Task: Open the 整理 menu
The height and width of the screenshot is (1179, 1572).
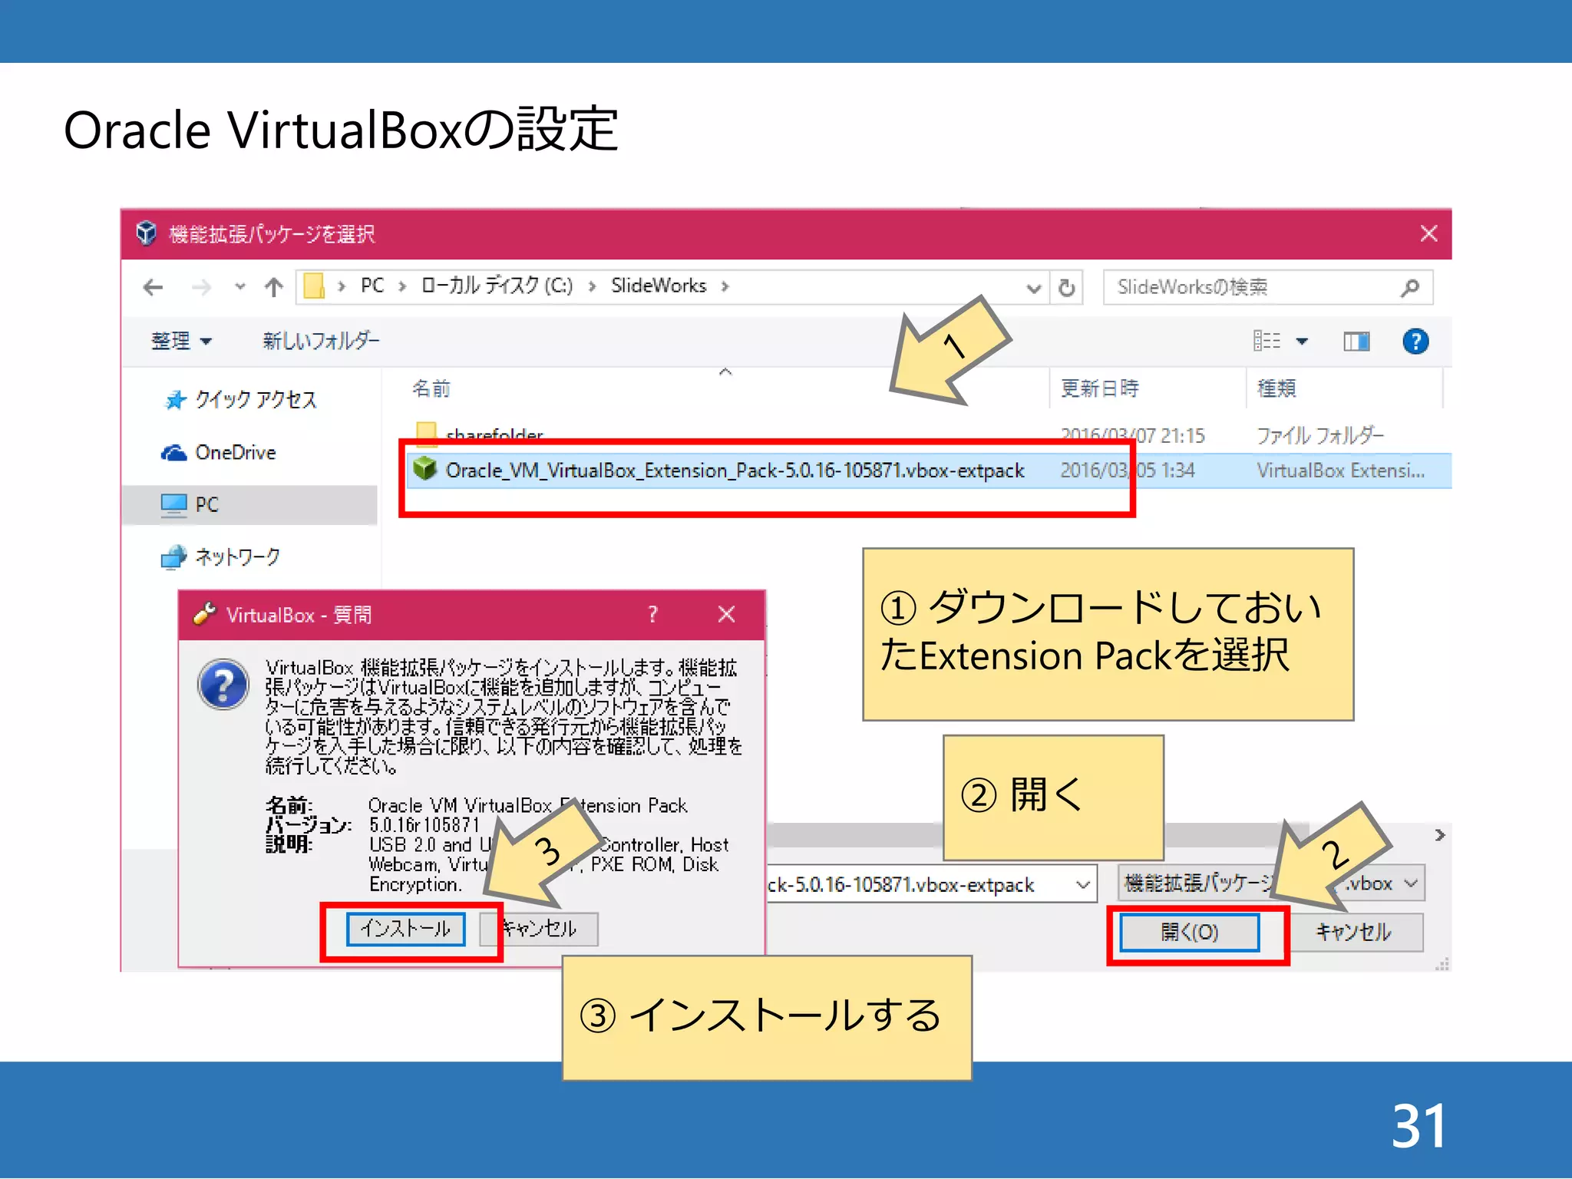Action: [181, 340]
